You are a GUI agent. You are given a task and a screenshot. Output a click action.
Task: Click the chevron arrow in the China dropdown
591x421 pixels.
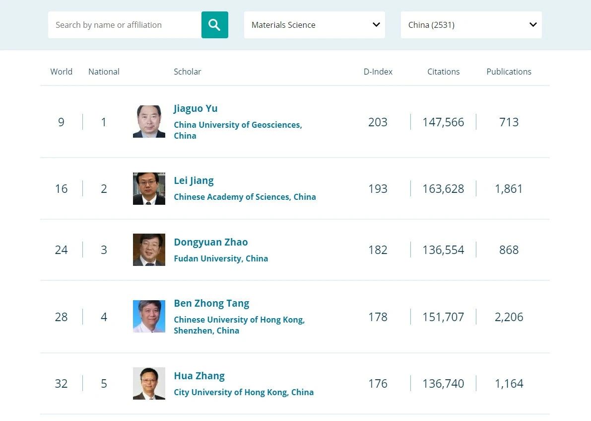[x=533, y=25]
